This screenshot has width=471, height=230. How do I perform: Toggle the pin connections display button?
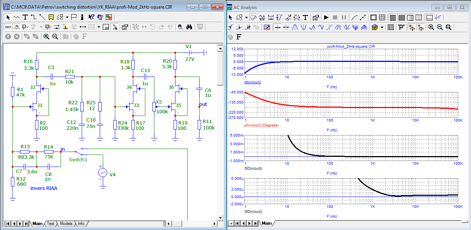(82, 27)
